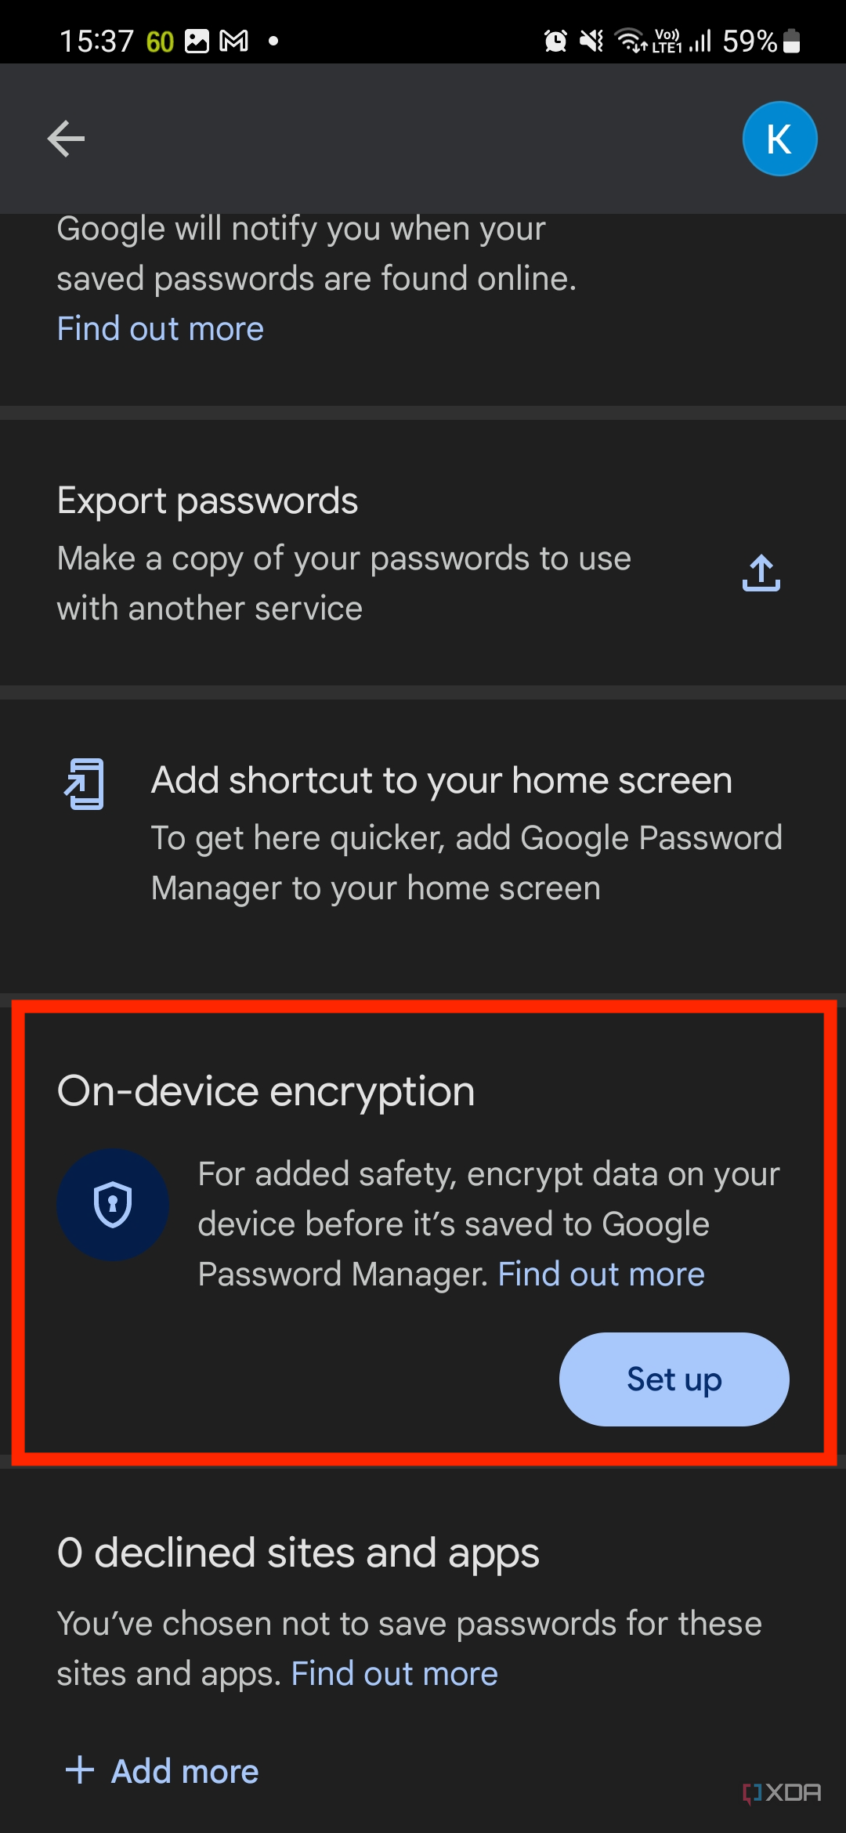Tap the On-device encryption heading
846x1833 pixels.
click(x=266, y=1090)
